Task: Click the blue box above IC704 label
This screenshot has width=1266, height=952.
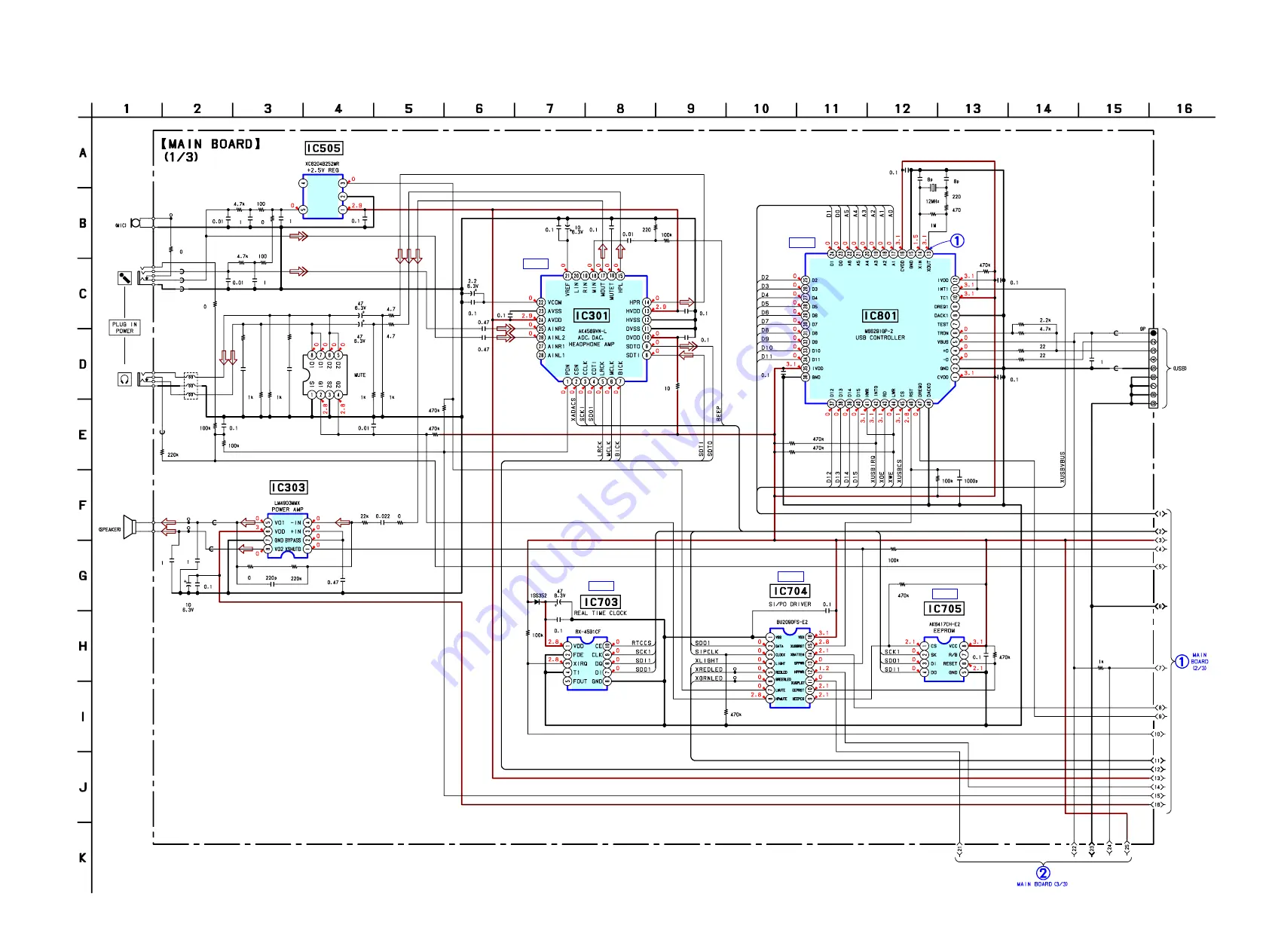Action: pos(790,576)
